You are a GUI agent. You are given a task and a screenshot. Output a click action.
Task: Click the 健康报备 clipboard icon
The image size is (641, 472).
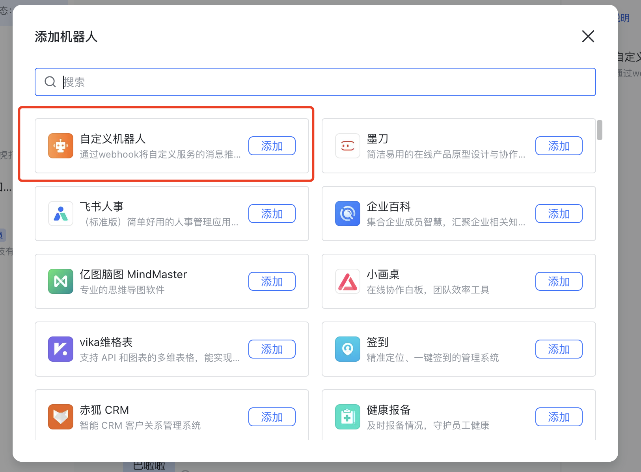pos(348,417)
